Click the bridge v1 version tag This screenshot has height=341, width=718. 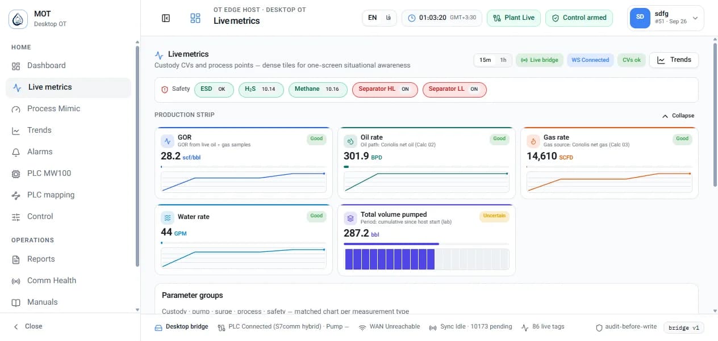pyautogui.click(x=684, y=327)
